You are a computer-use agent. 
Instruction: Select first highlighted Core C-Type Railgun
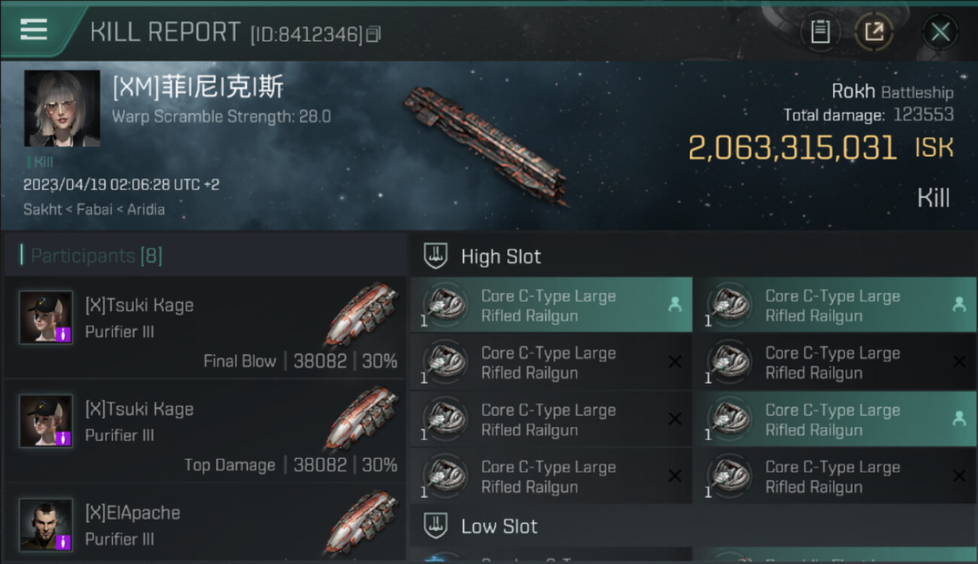point(551,305)
